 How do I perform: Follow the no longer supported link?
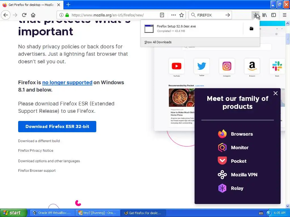click(67, 83)
